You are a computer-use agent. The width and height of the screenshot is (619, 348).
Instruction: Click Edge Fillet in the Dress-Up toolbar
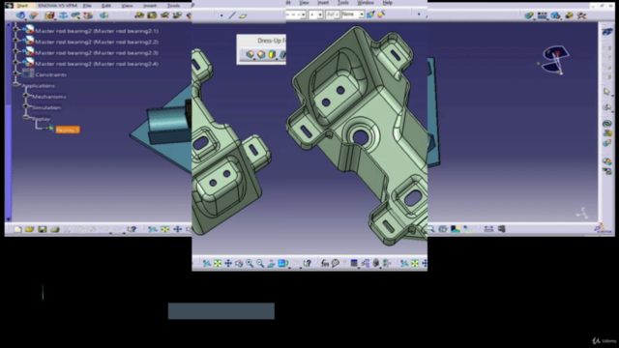pyautogui.click(x=250, y=54)
